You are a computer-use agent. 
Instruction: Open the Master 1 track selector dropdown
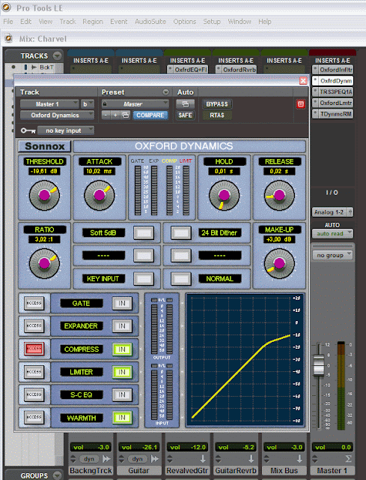(49, 104)
